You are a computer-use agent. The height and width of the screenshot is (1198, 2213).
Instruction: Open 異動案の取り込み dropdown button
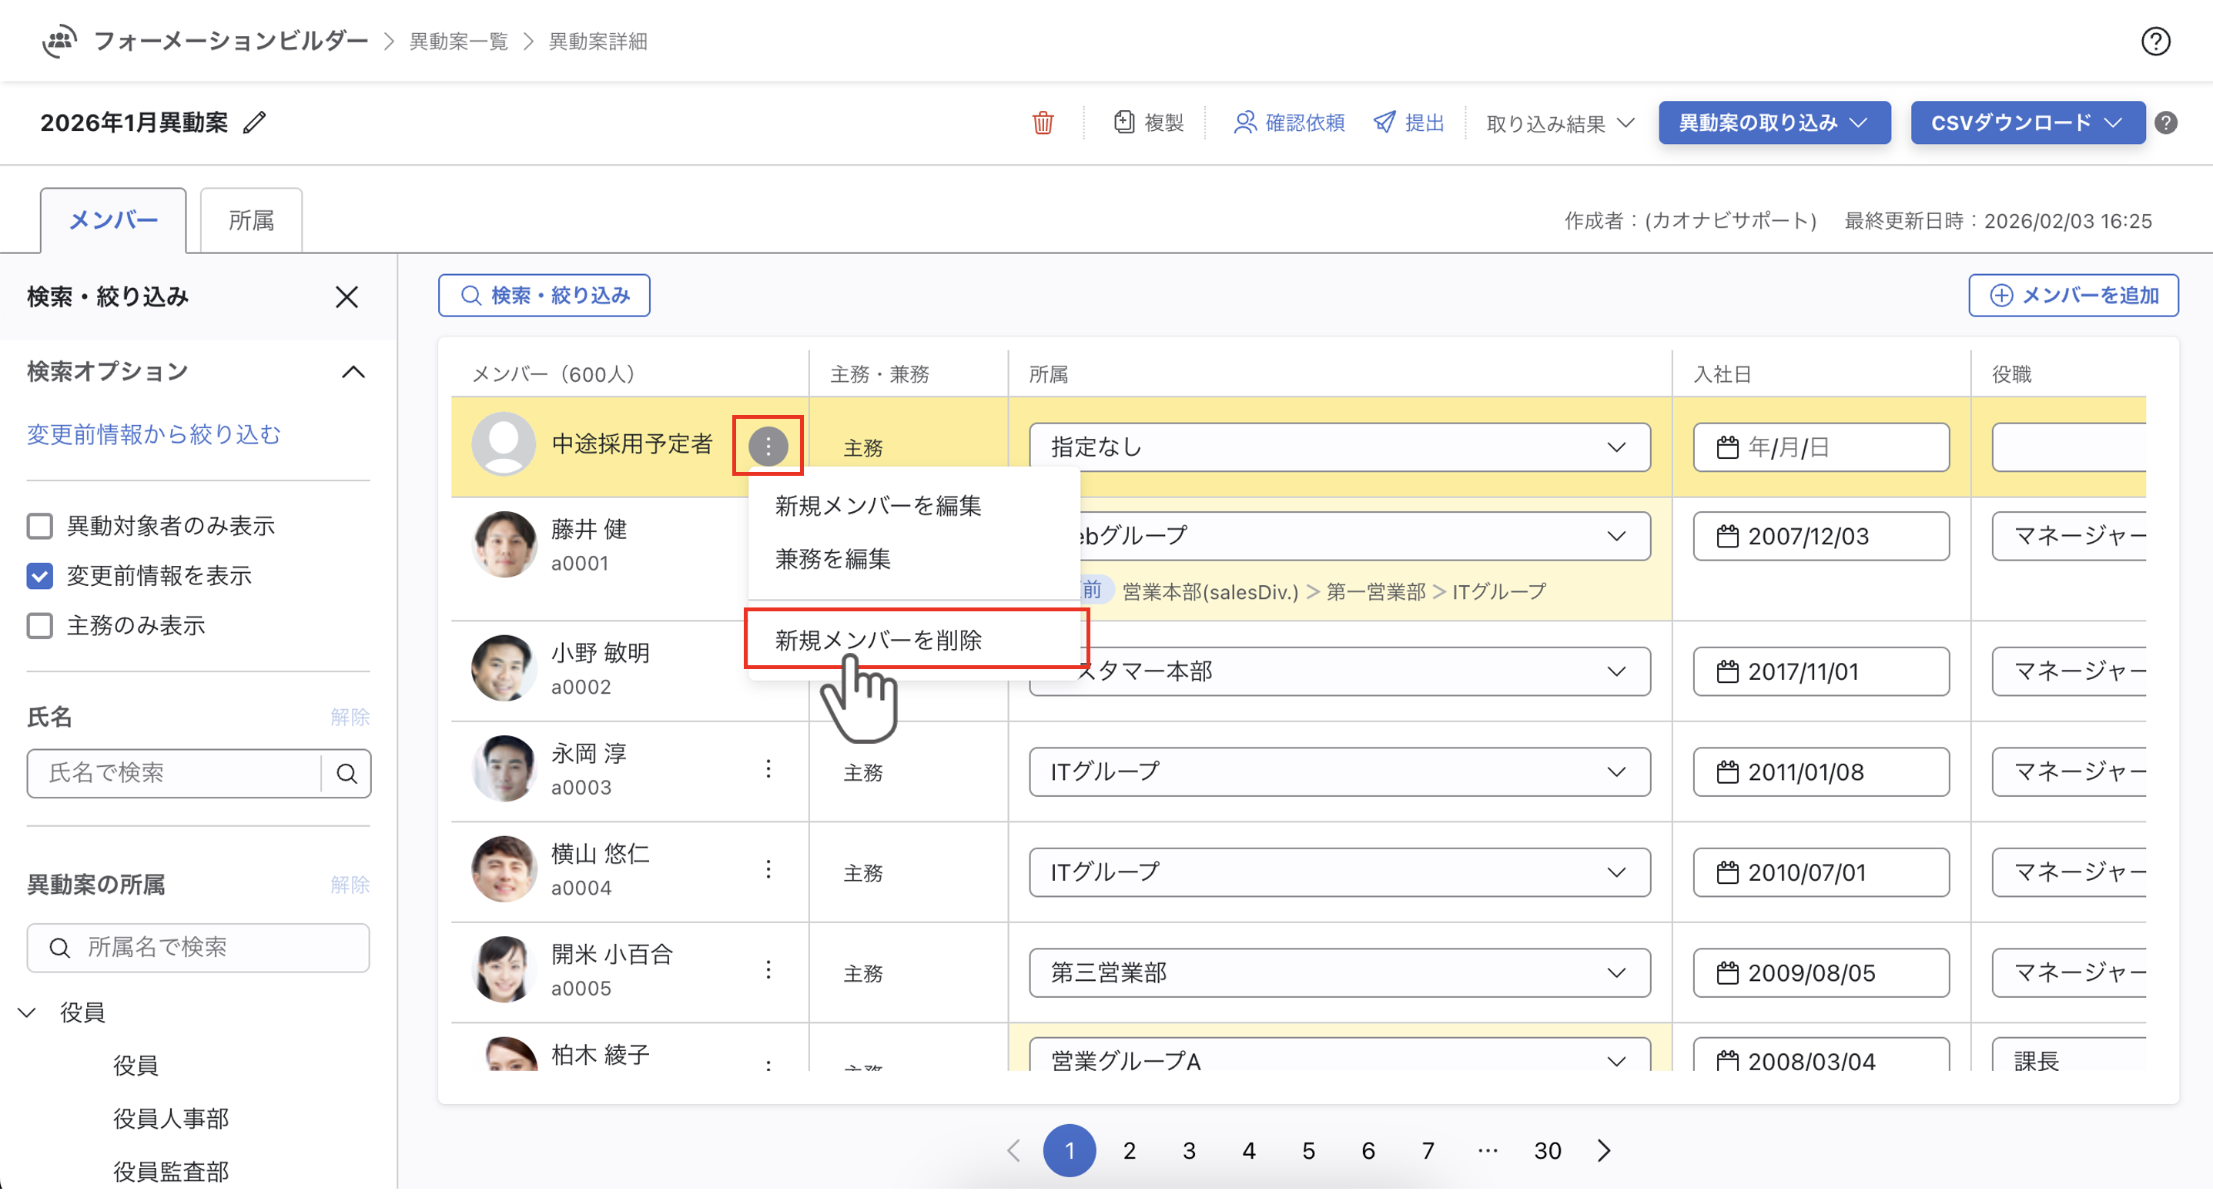coord(1773,123)
